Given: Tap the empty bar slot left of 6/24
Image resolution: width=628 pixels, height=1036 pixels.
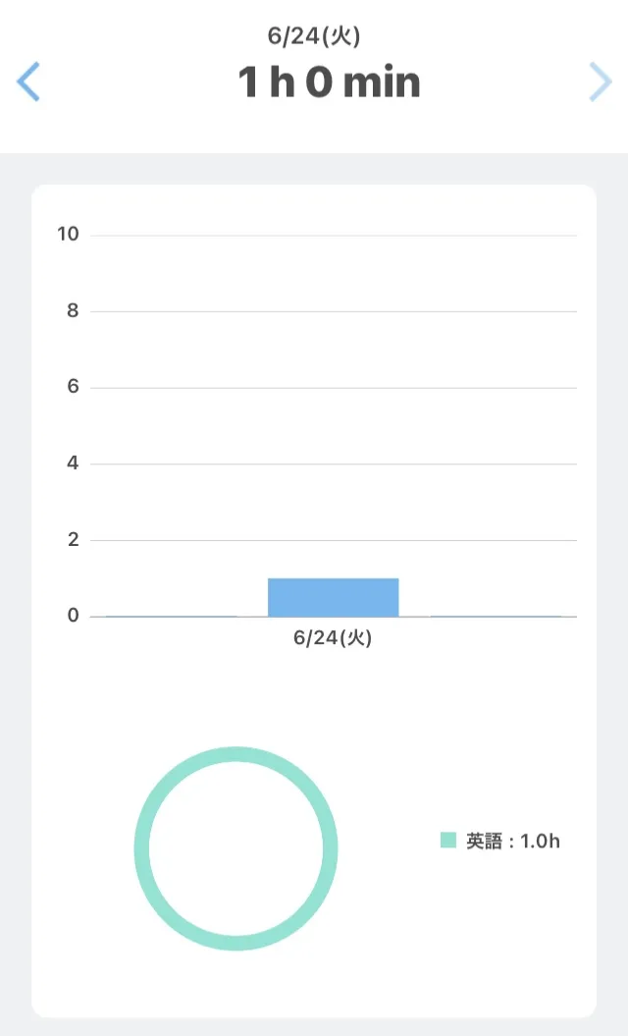Looking at the screenshot, I should click(171, 609).
